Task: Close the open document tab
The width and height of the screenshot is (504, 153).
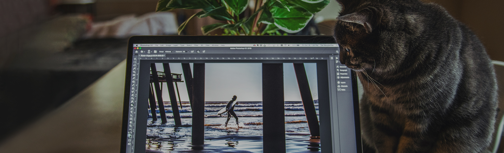Action: 139,56
